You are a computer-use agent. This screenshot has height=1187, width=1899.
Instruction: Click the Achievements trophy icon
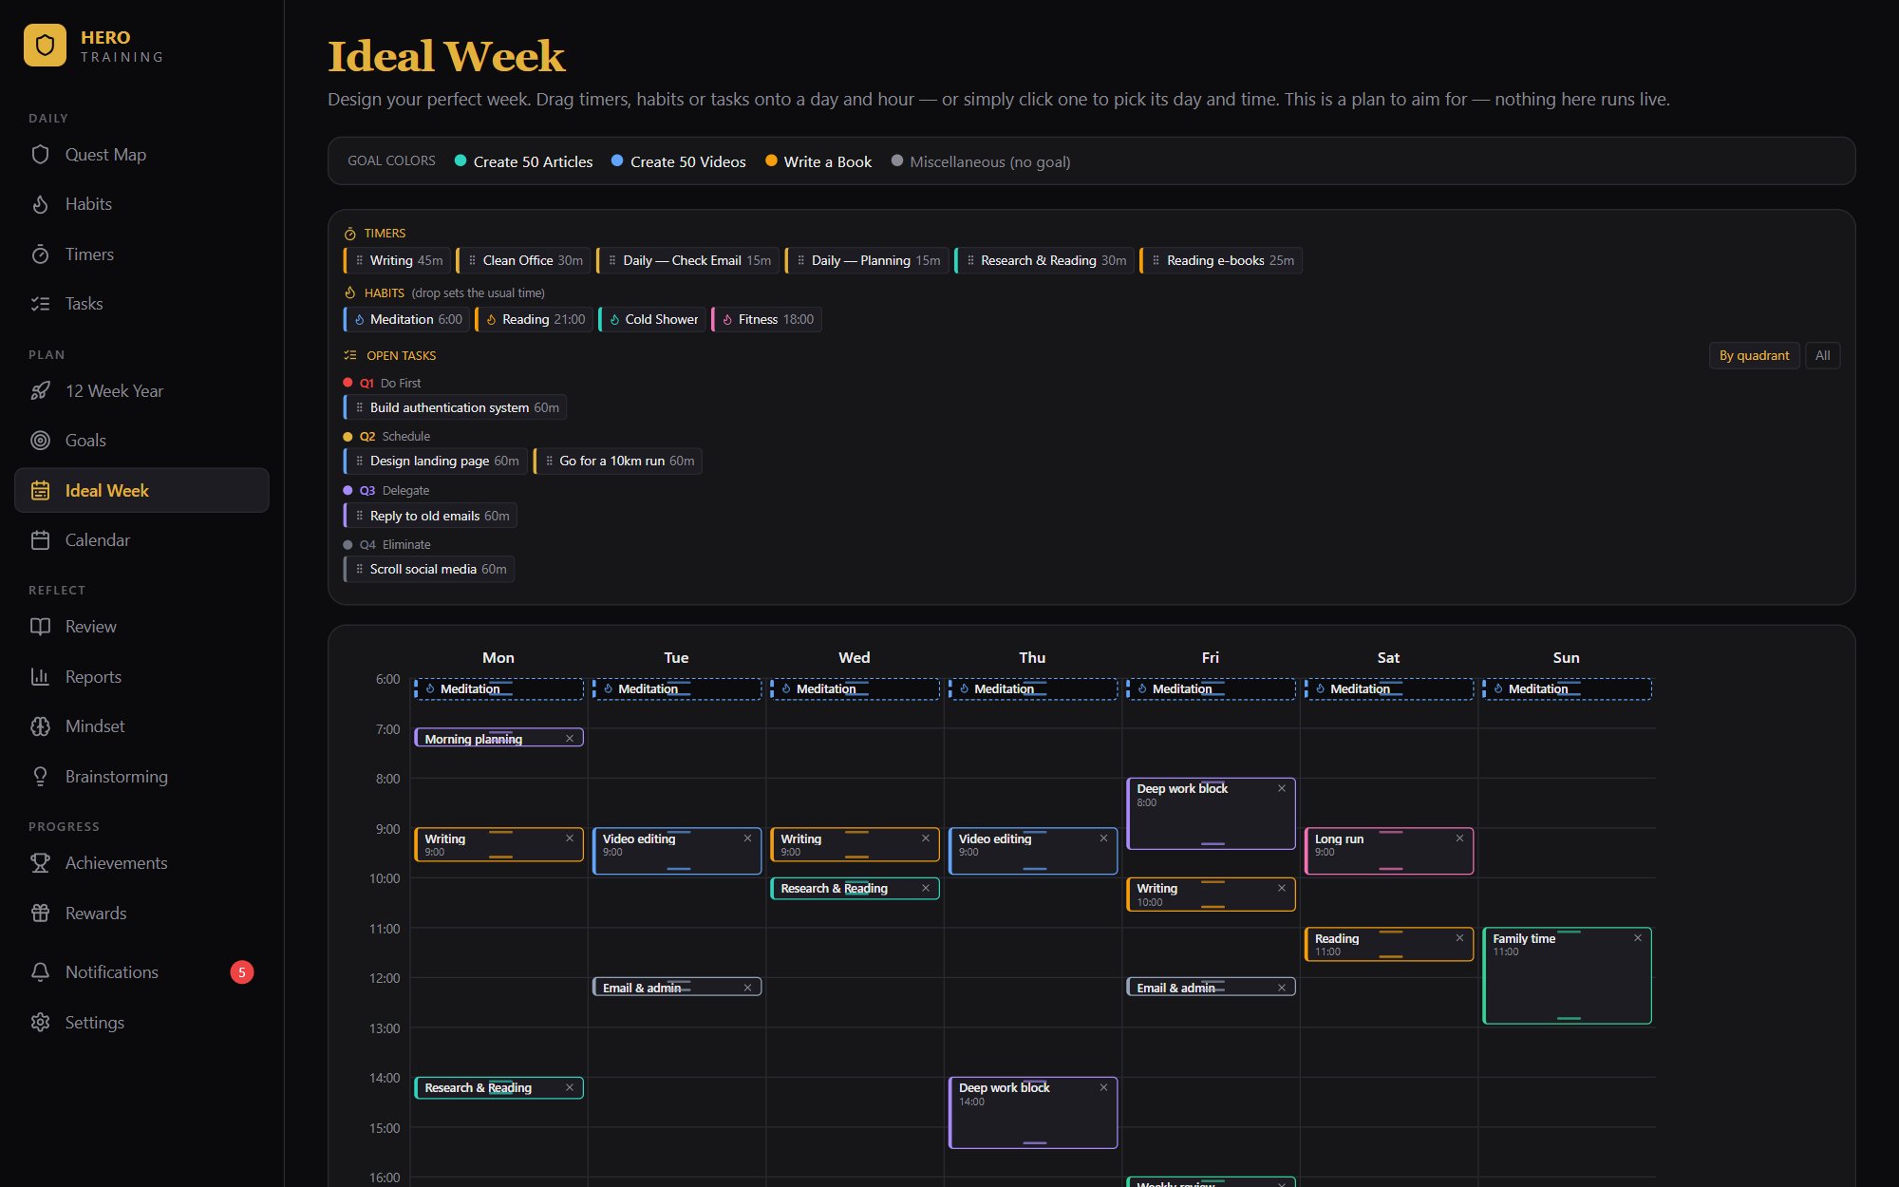(x=40, y=863)
